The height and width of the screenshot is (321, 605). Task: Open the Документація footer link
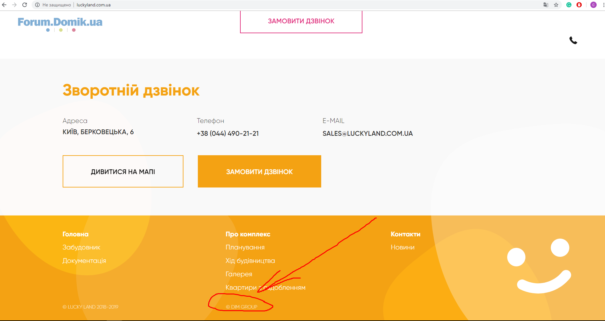tap(84, 261)
